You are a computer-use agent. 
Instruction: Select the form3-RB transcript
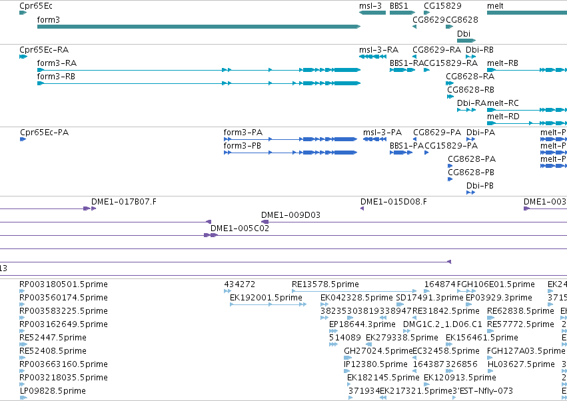click(199, 83)
